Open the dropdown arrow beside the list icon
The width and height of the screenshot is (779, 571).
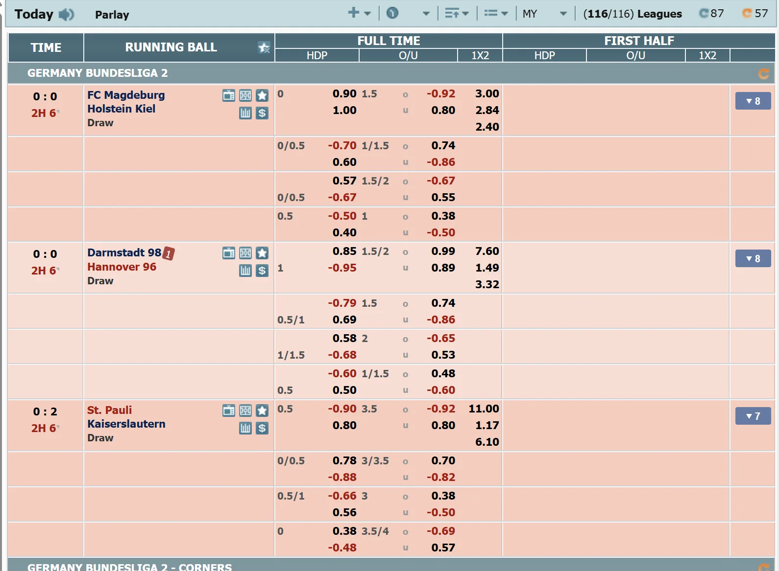[505, 14]
